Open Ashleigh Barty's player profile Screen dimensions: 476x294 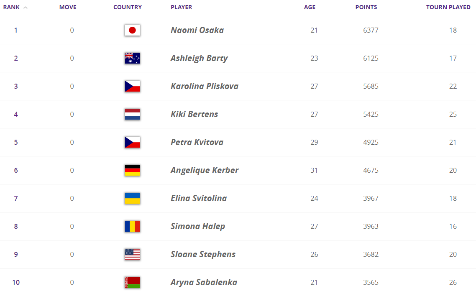coord(199,58)
